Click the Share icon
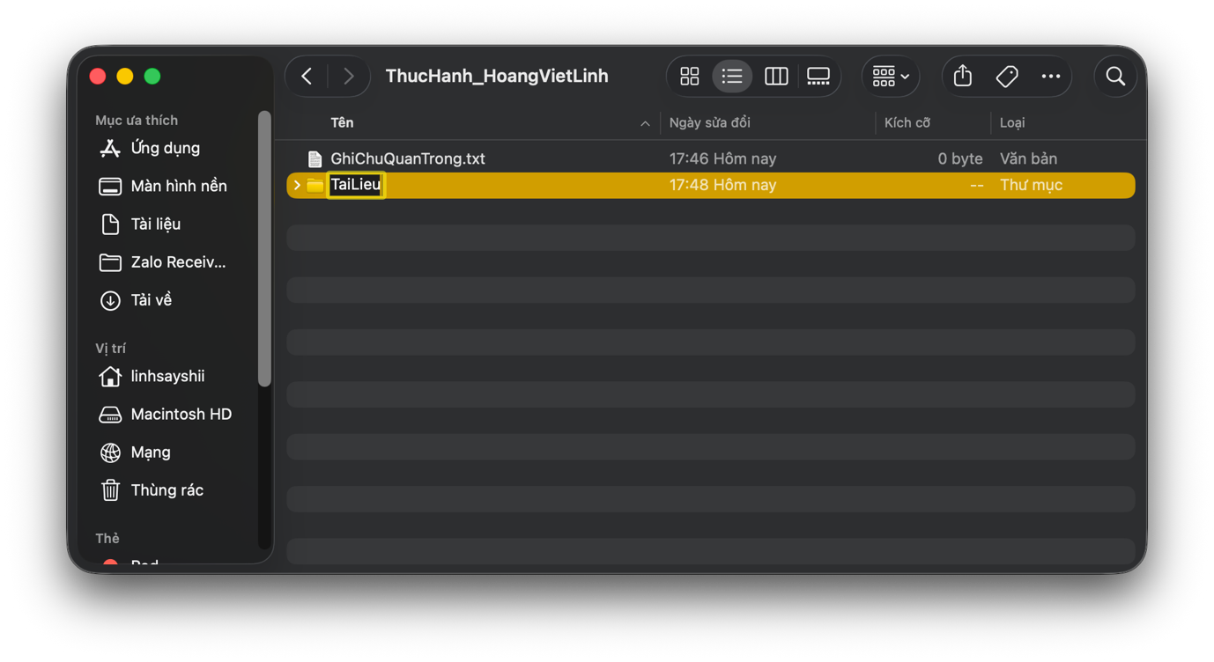Screen dimensions: 1214x662 tap(963, 77)
